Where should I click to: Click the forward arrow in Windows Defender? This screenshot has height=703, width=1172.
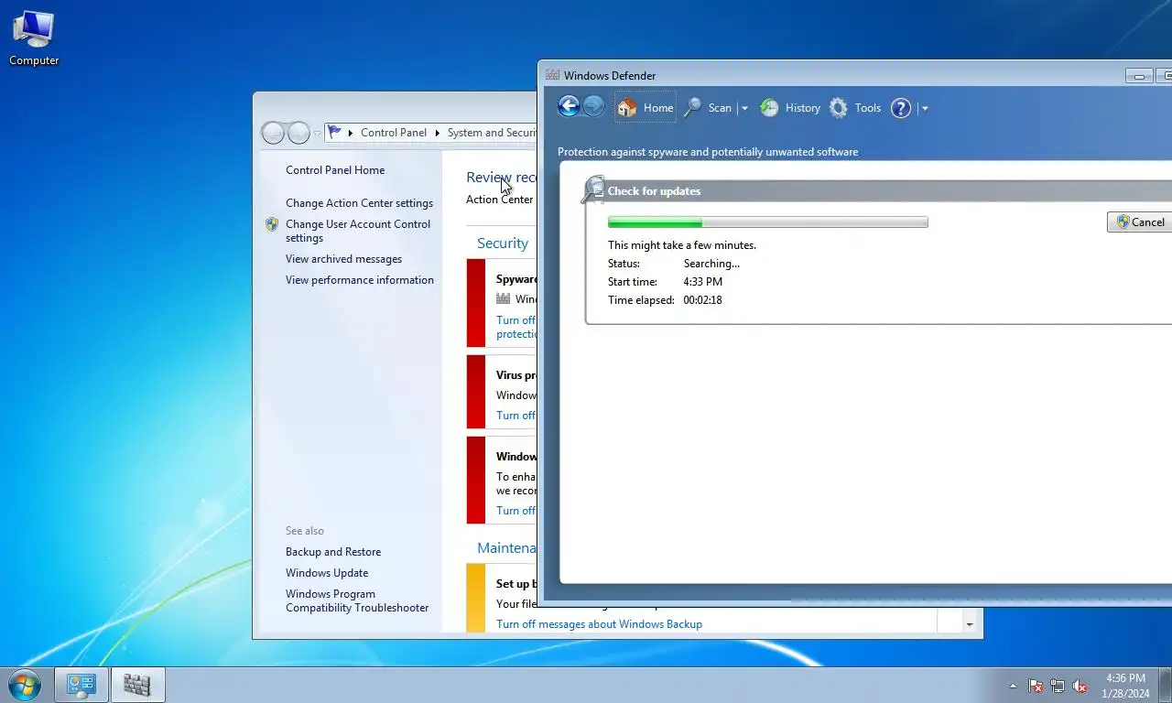click(x=594, y=107)
